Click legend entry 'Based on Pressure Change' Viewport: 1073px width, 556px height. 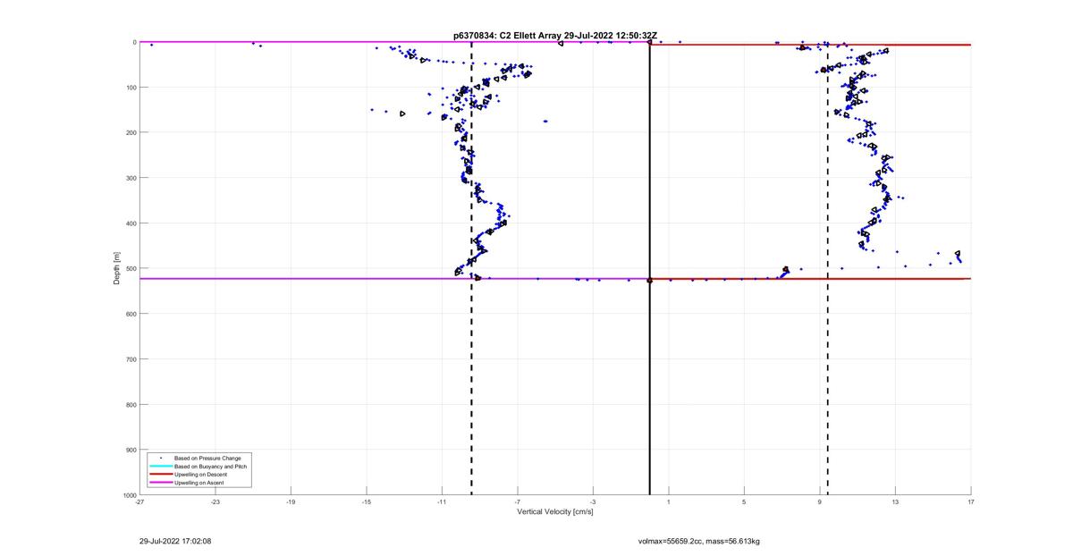[x=207, y=458]
